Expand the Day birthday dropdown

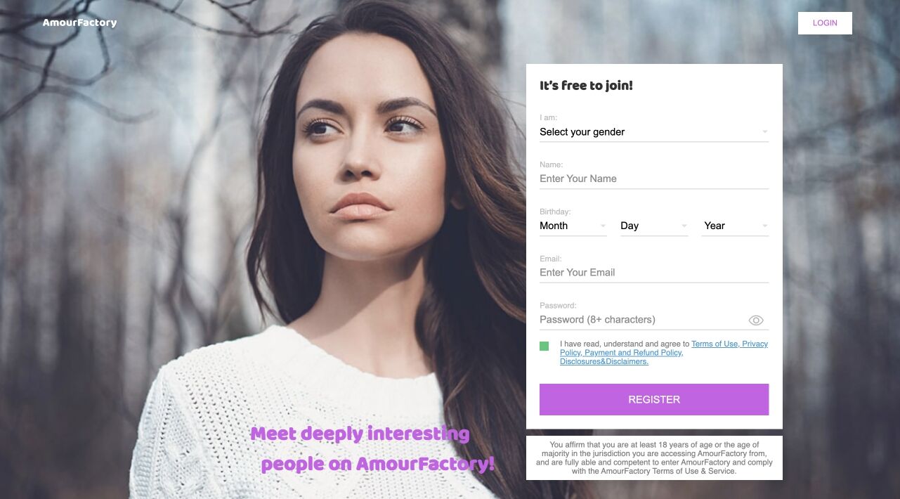[x=654, y=226]
